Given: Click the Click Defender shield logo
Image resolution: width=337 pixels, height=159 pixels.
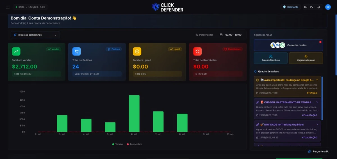Looking at the screenshot, I should 155,7.
